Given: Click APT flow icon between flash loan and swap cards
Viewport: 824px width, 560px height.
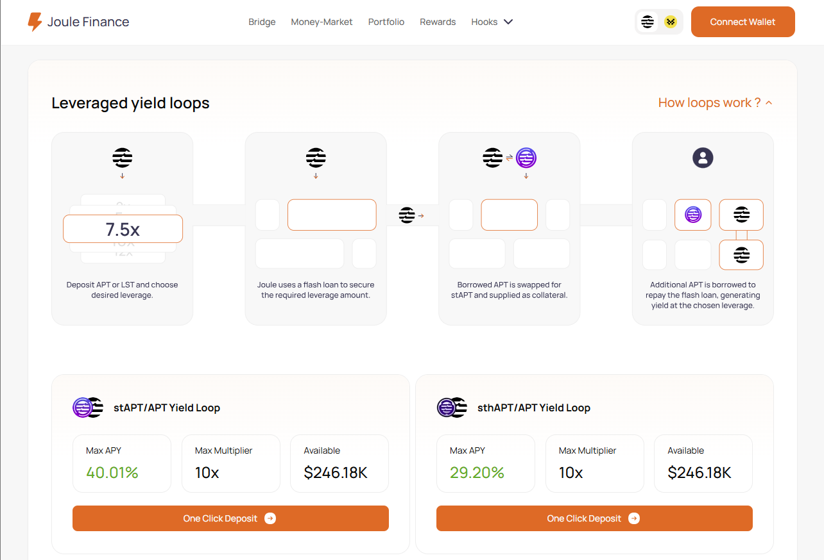Looking at the screenshot, I should (407, 215).
